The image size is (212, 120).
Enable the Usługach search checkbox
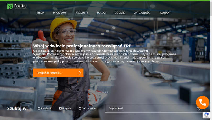(60, 109)
